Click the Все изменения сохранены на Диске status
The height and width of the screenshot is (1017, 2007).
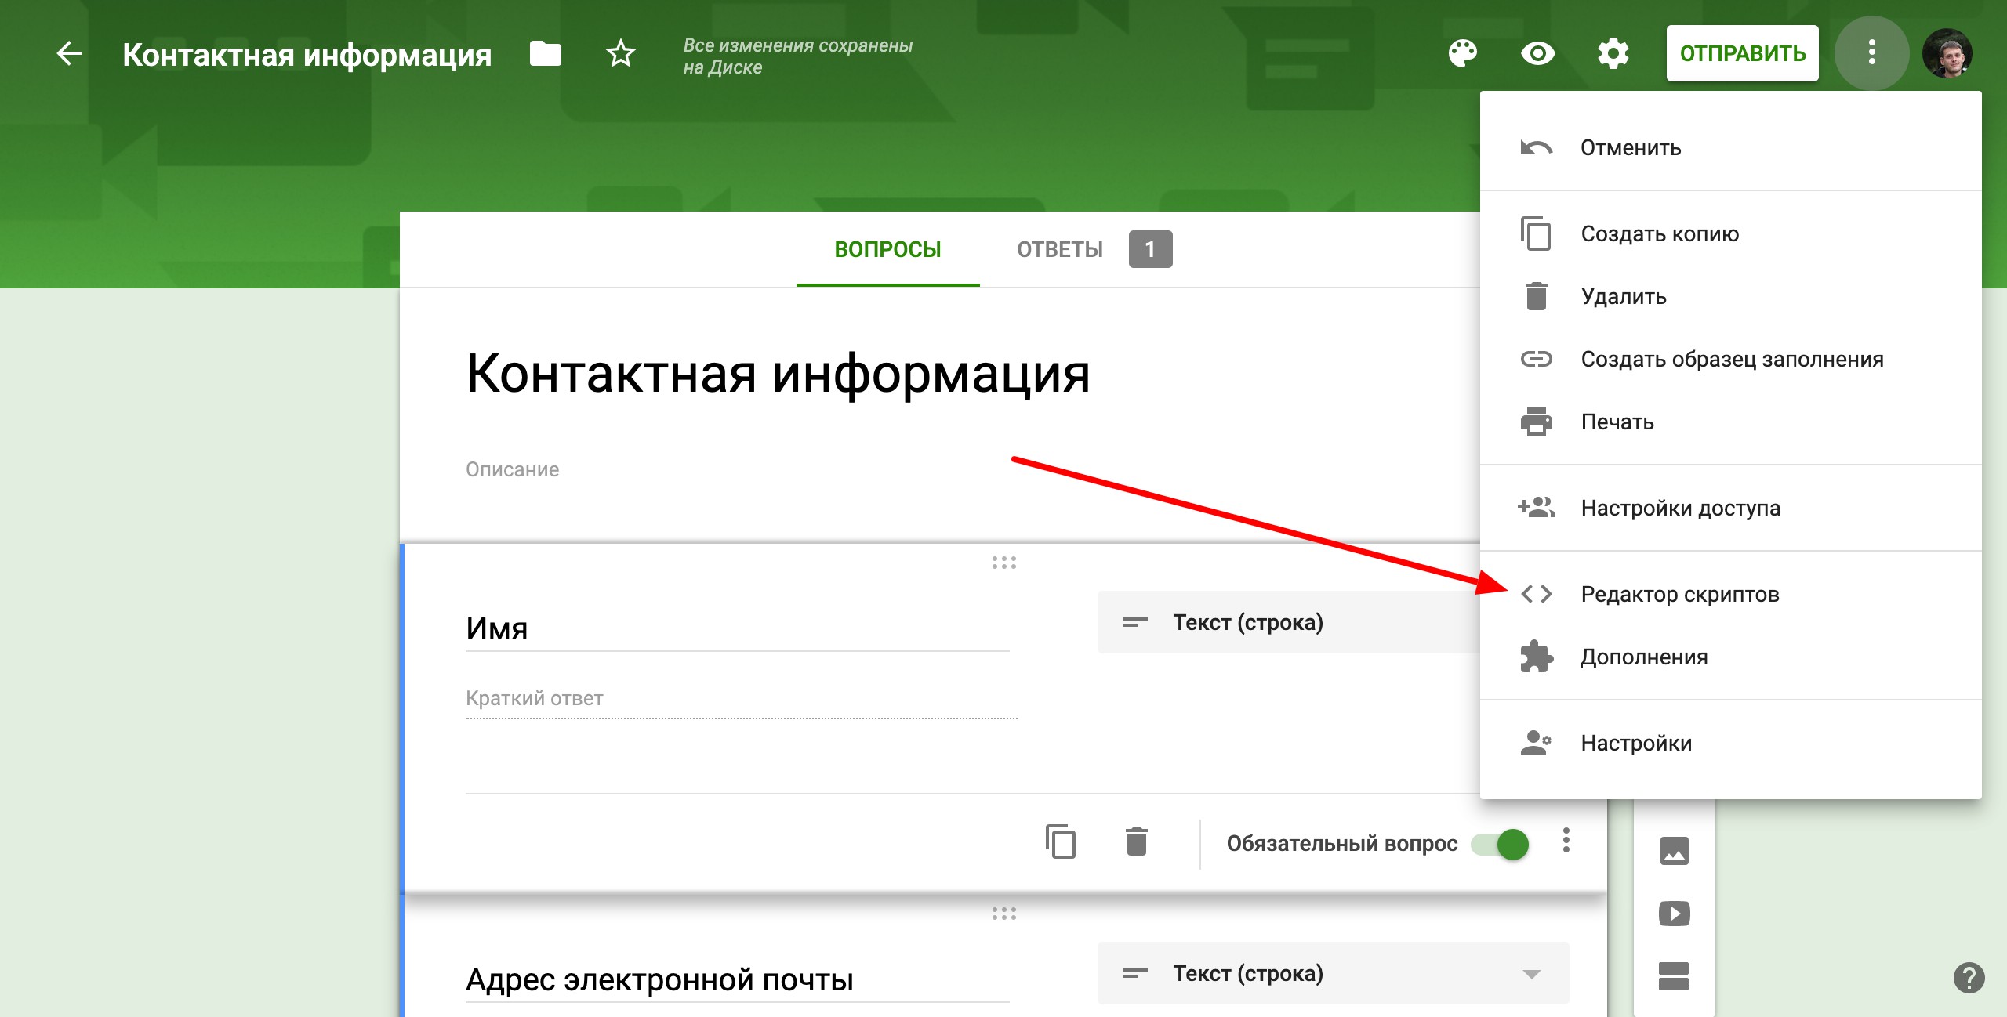798,56
